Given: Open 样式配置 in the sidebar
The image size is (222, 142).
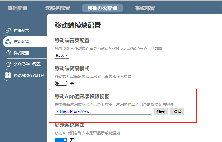Looking at the screenshot, I should pyautogui.click(x=25, y=53).
